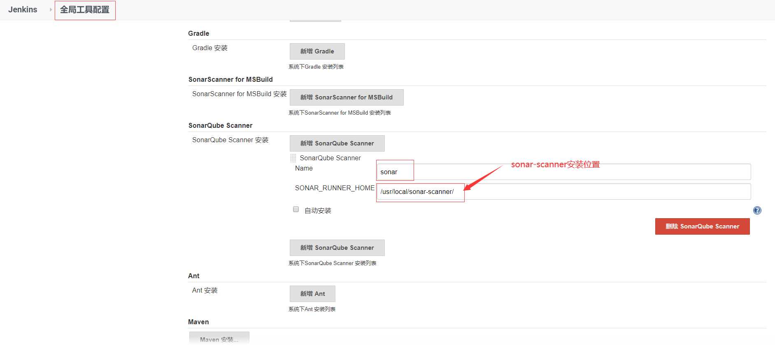Add SonarQube Scanner using the lower button
The height and width of the screenshot is (346, 775).
(x=337, y=248)
